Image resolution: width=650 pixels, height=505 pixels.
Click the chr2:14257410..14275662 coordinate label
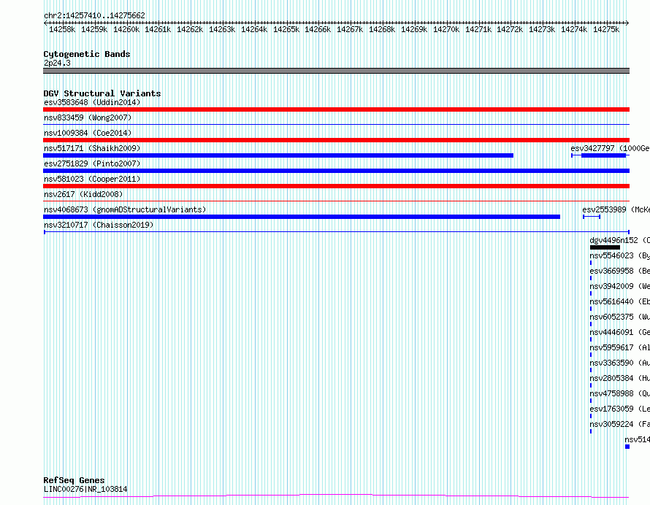pos(94,15)
